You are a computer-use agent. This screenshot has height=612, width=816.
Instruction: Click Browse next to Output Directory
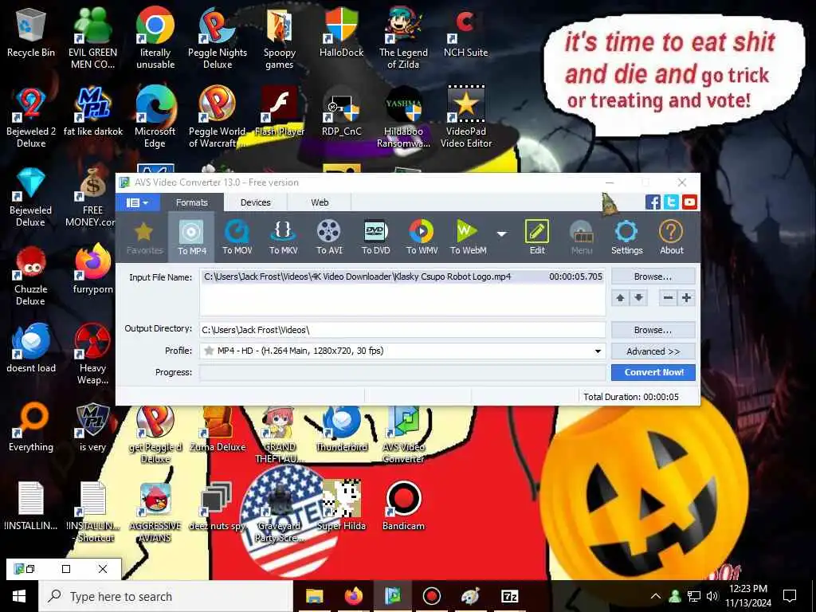(x=653, y=330)
